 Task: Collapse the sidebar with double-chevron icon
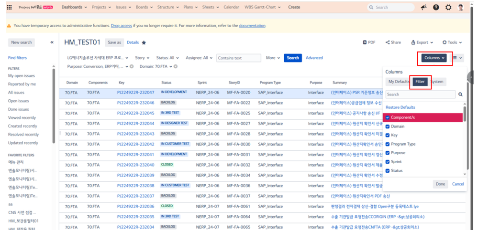(52, 42)
